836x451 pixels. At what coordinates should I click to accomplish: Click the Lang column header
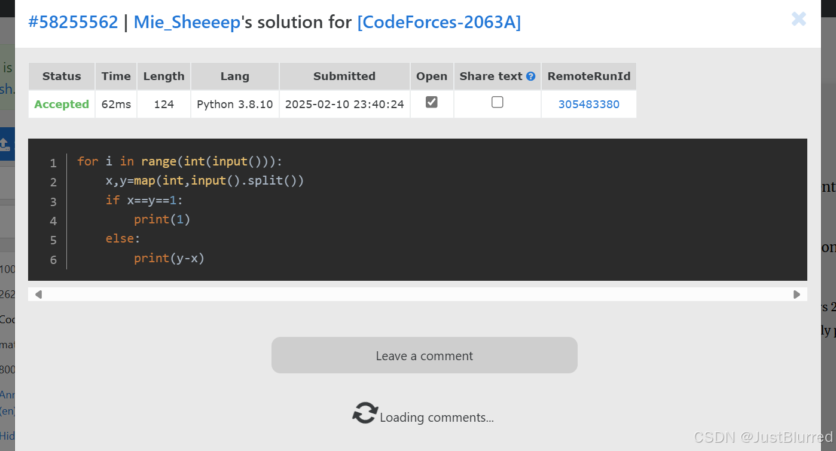(x=234, y=76)
